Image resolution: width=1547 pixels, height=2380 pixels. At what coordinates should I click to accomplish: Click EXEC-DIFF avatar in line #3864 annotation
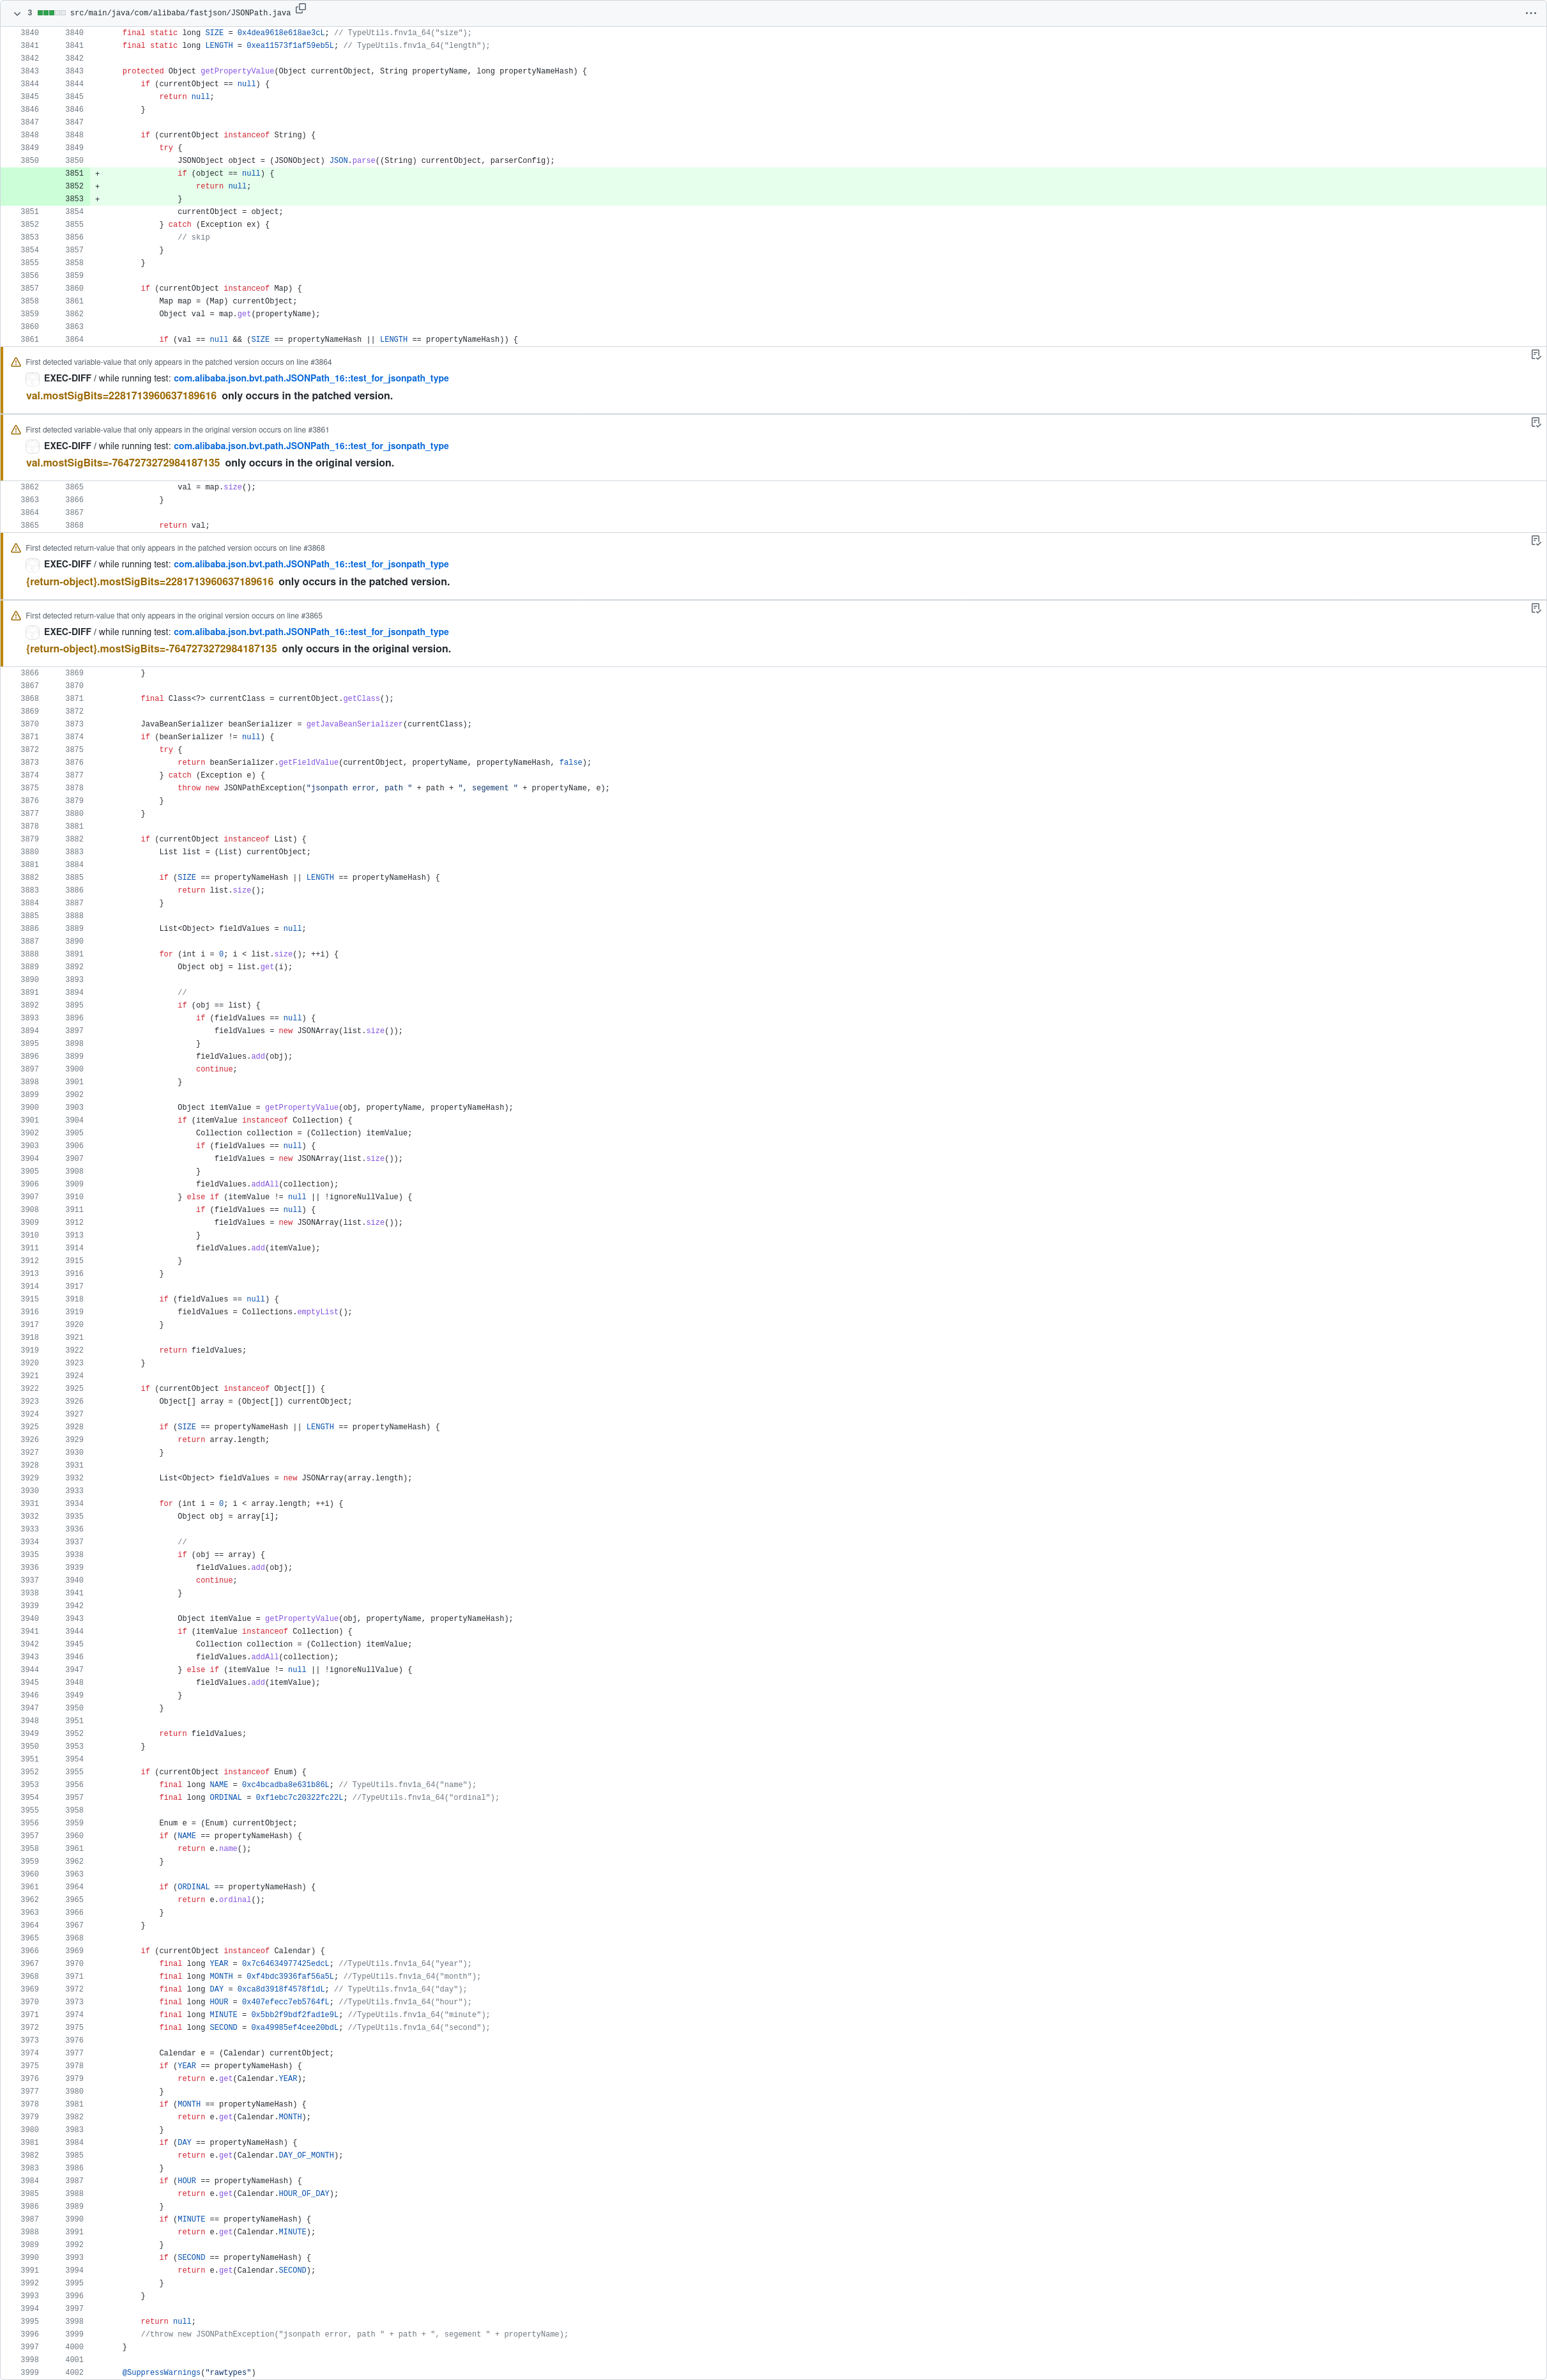pos(33,379)
